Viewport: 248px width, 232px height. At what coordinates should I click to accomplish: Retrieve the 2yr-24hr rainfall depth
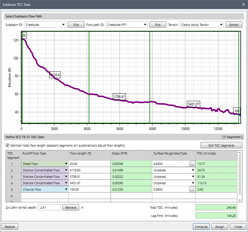coord(71,208)
